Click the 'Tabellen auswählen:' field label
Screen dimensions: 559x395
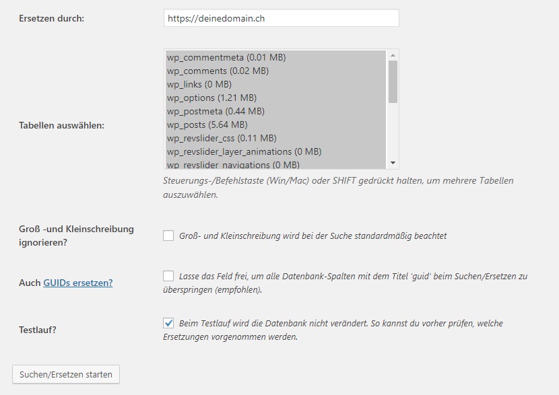[x=61, y=125]
